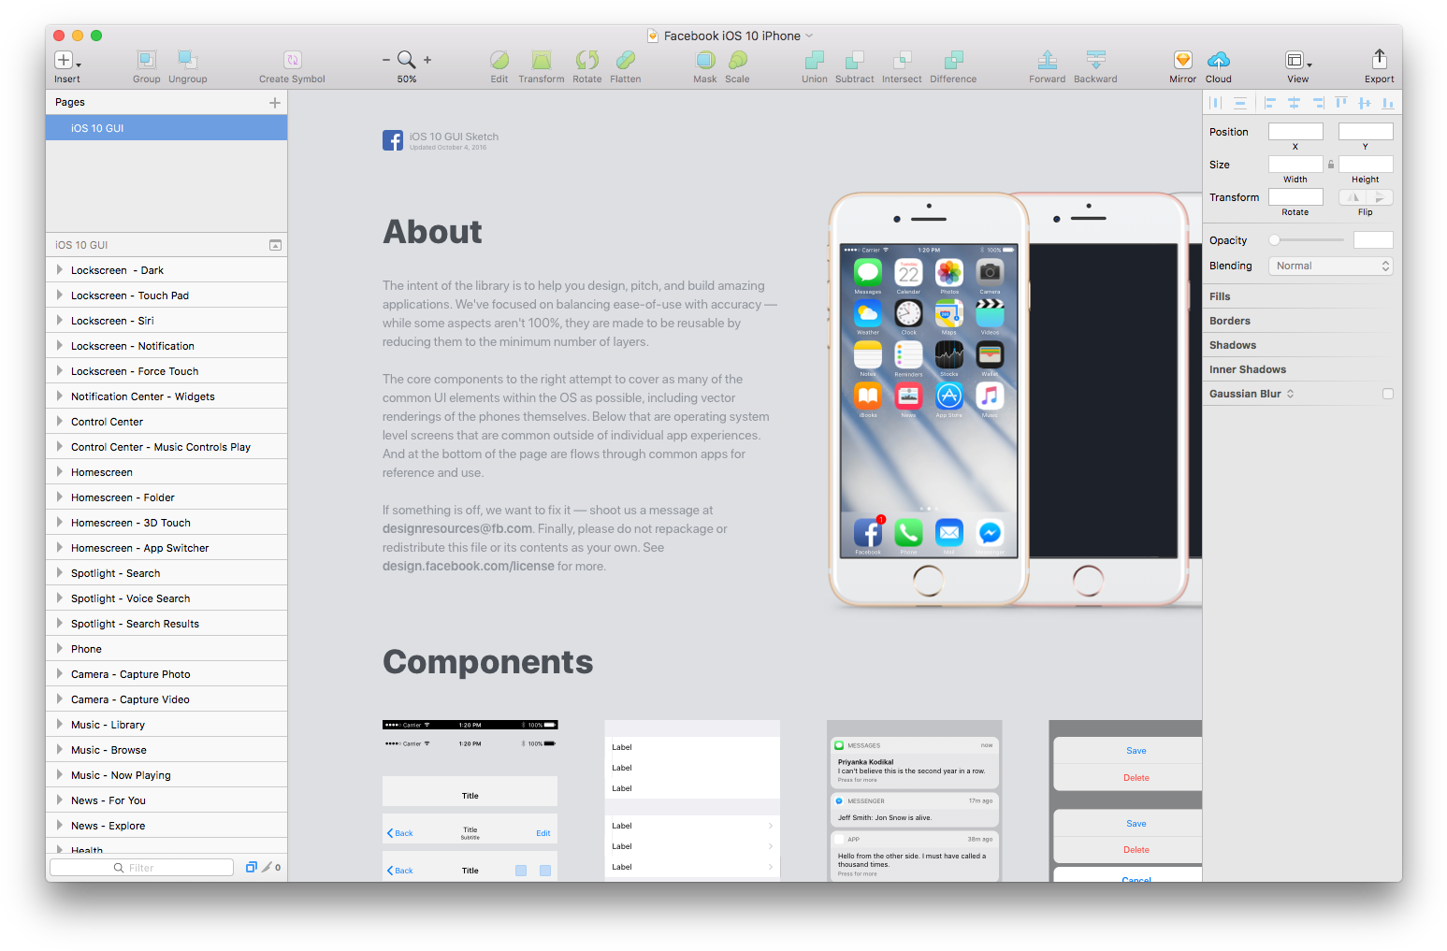Click the zoom magnifier icon
Image resolution: width=1447 pixels, height=951 pixels.
(406, 60)
